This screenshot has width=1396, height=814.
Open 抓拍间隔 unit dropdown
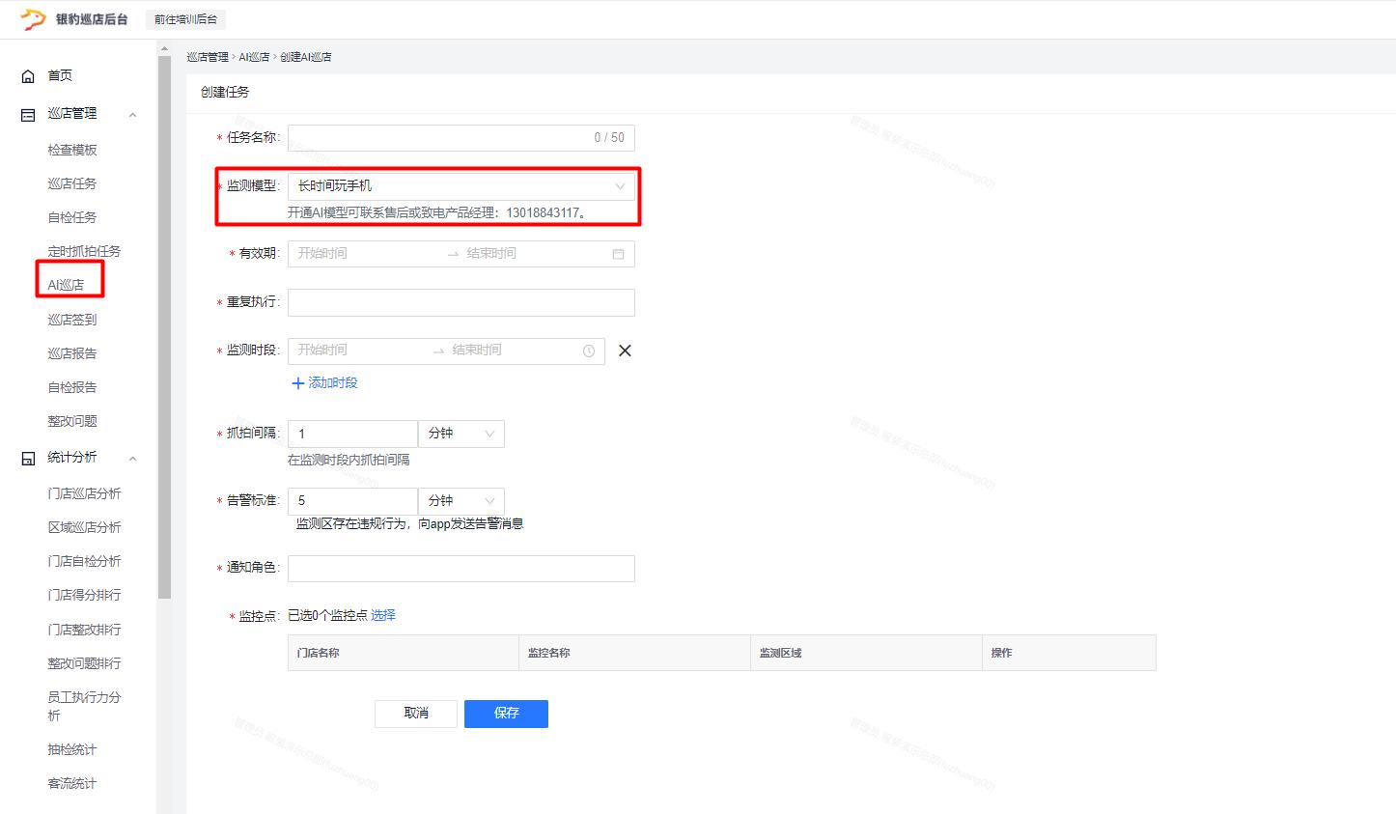point(461,434)
